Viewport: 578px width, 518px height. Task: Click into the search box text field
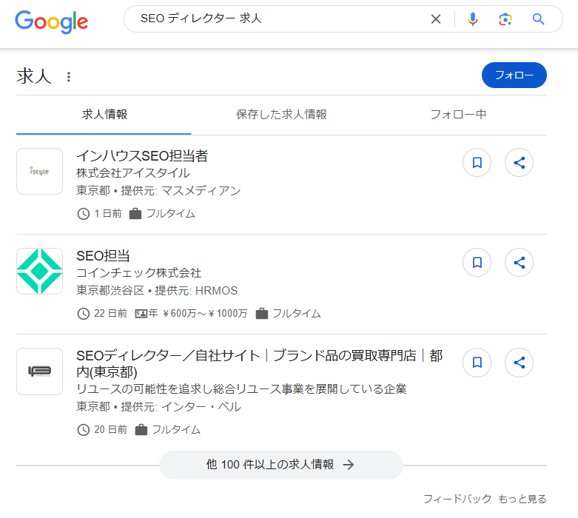(280, 18)
